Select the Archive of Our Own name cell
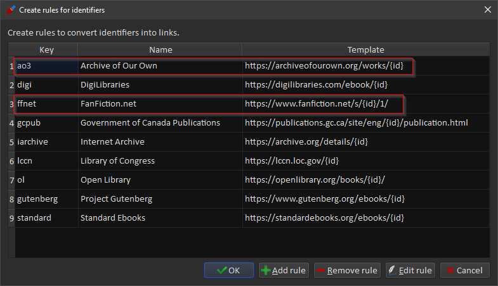Image resolution: width=498 pixels, height=286 pixels. pyautogui.click(x=119, y=66)
